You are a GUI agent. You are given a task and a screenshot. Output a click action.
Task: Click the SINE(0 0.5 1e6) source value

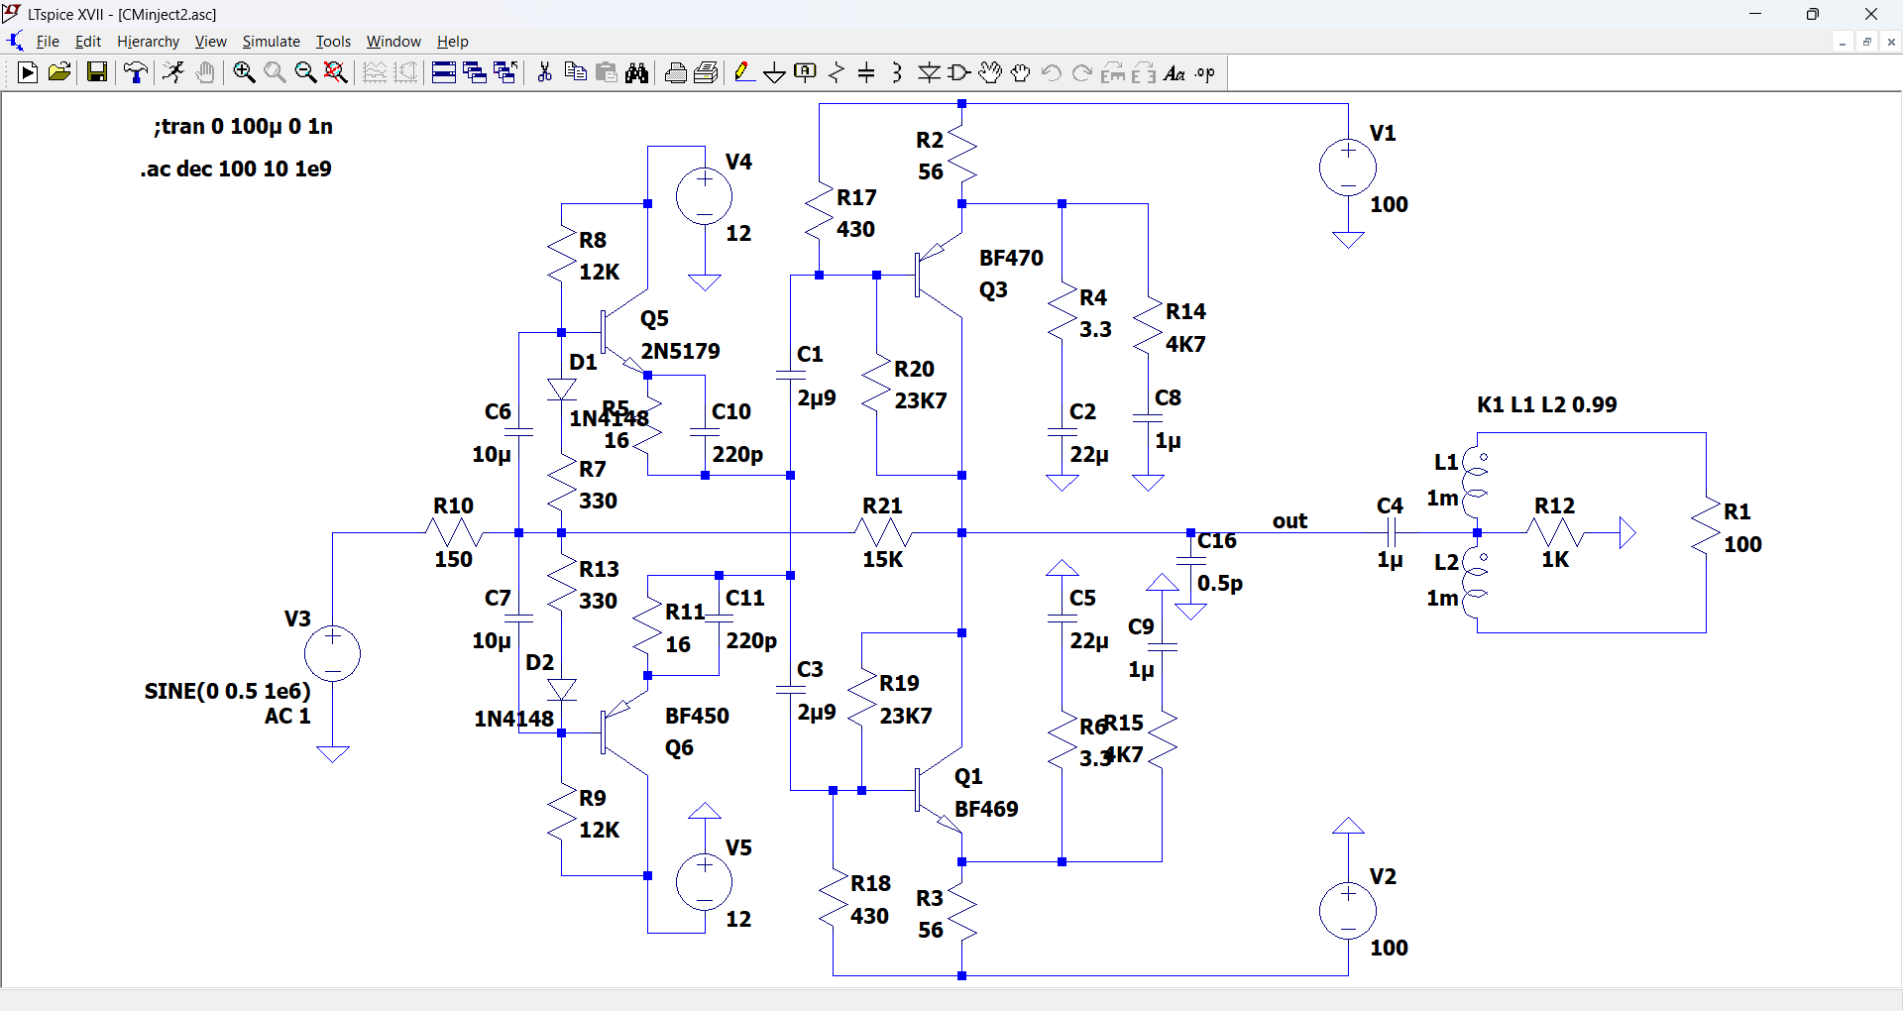(227, 691)
